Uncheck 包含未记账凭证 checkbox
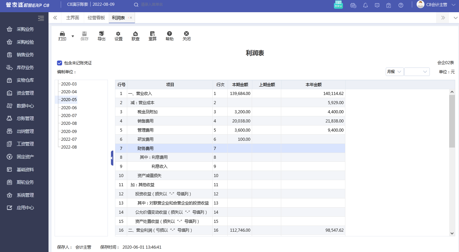This screenshot has height=252, width=459. click(x=60, y=63)
